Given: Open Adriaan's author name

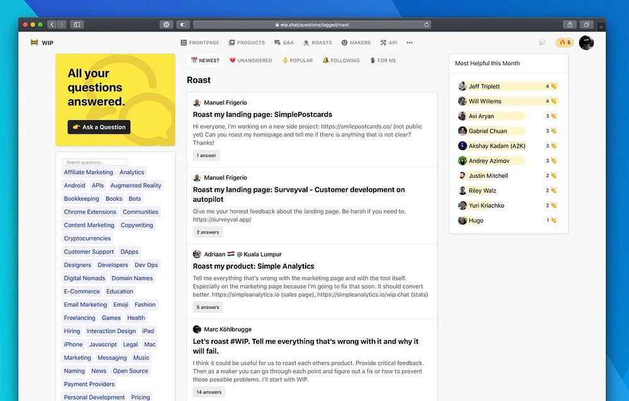Looking at the screenshot, I should 214,254.
